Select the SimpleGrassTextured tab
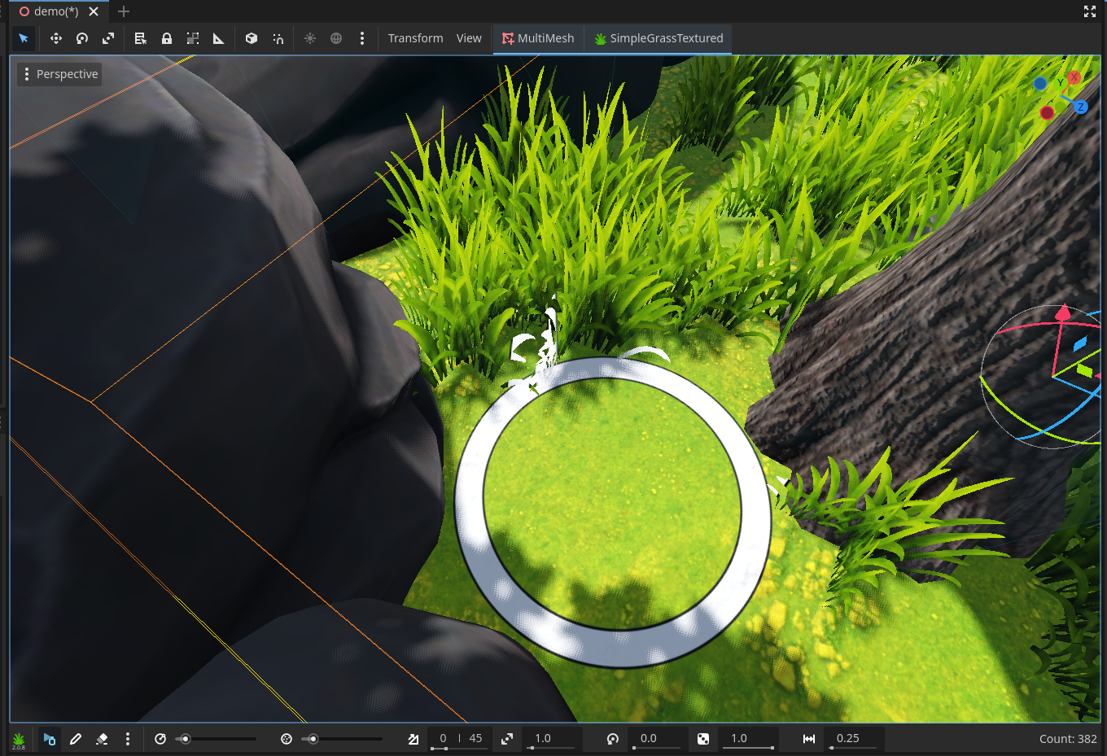Viewport: 1107px width, 756px height. coord(659,38)
